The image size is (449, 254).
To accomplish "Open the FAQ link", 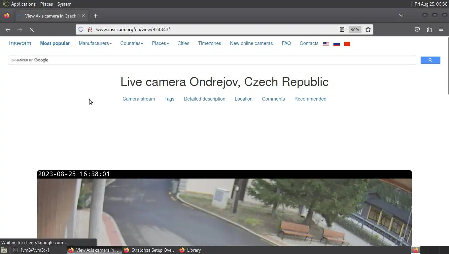I will (x=286, y=43).
